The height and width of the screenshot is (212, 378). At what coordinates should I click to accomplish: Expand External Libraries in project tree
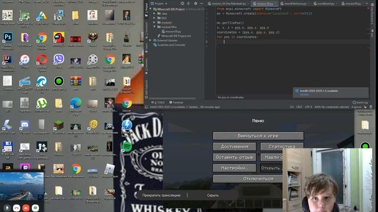(151, 41)
